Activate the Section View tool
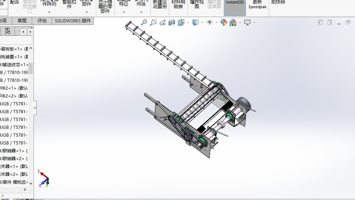355x200 pixels. (172, 22)
